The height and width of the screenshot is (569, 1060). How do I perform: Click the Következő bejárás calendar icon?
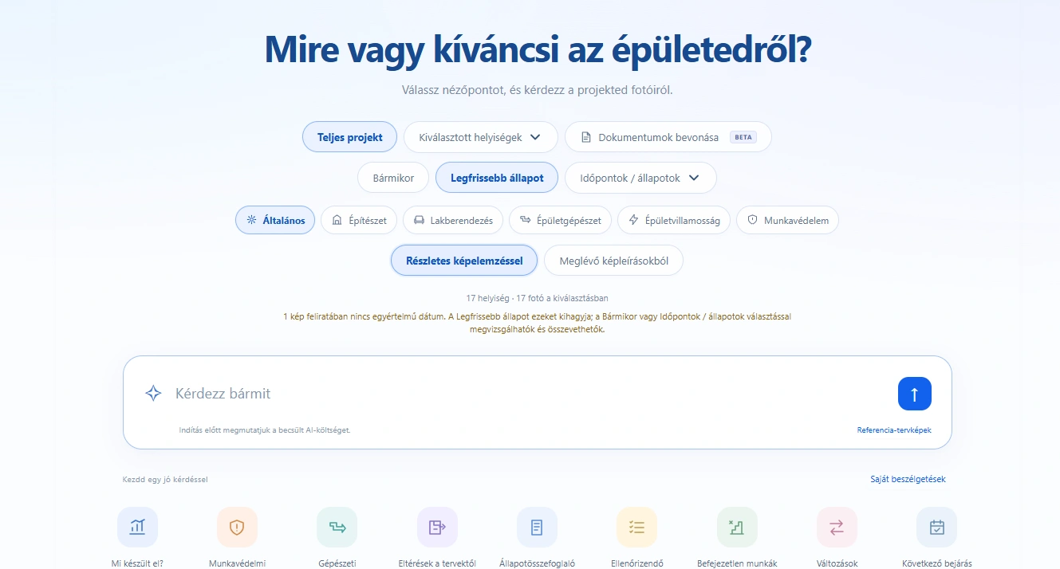(936, 527)
